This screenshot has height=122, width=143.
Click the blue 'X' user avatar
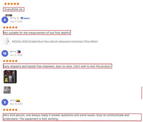point(5,102)
